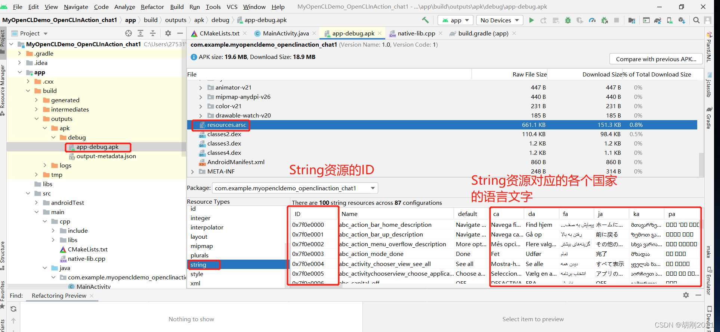Click Compare with previous APK button
The image size is (720, 332).
click(656, 59)
